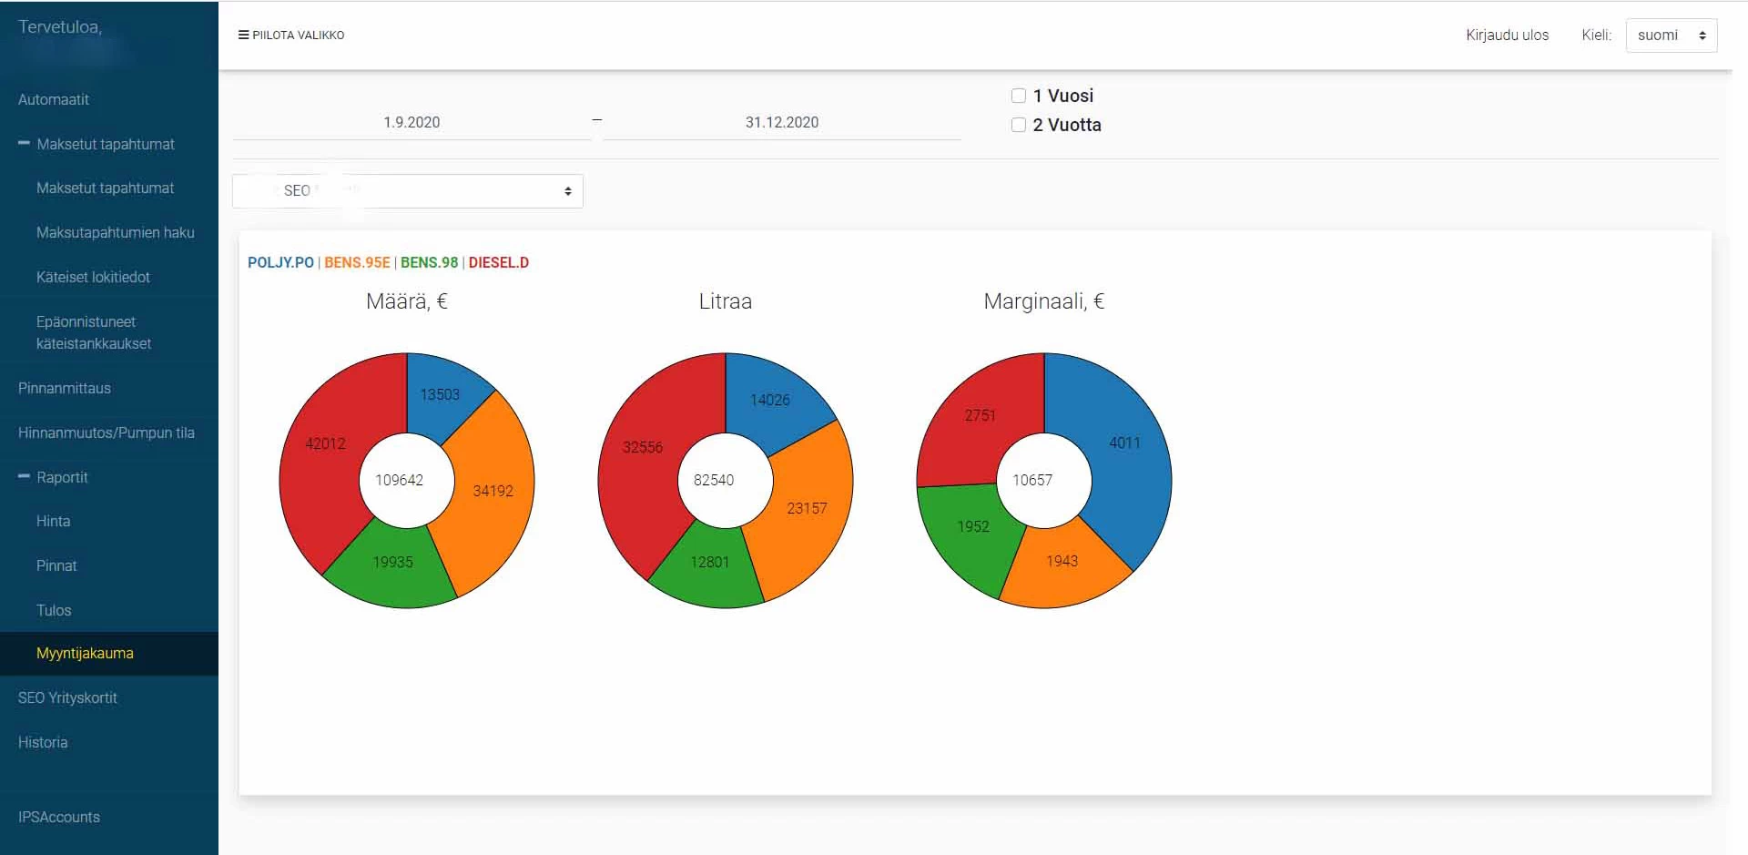This screenshot has width=1748, height=855.
Task: Enable the 1 Vuosi checkbox
Action: point(1019,96)
